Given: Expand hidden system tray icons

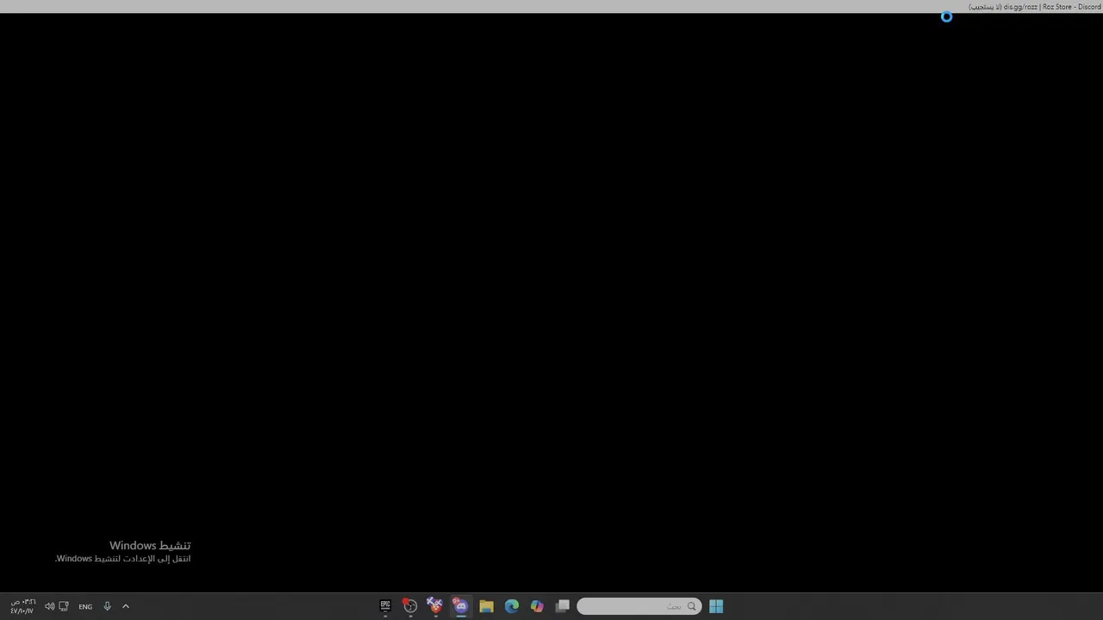Looking at the screenshot, I should click(x=126, y=606).
